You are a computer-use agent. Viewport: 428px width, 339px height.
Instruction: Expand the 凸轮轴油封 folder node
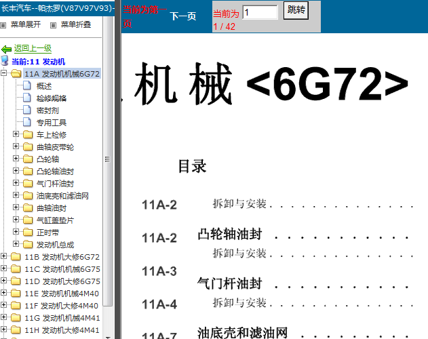click(x=16, y=171)
